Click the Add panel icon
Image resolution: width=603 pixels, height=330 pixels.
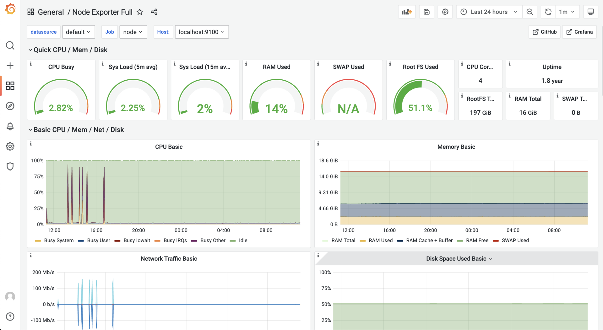[x=407, y=12]
